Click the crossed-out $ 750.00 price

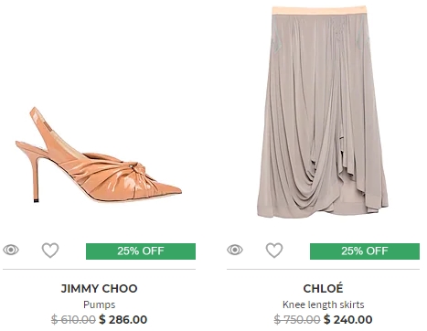[297, 319]
